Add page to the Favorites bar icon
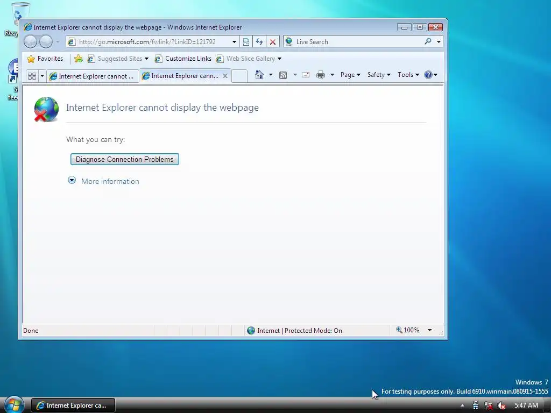Image resolution: width=551 pixels, height=413 pixels. point(79,59)
